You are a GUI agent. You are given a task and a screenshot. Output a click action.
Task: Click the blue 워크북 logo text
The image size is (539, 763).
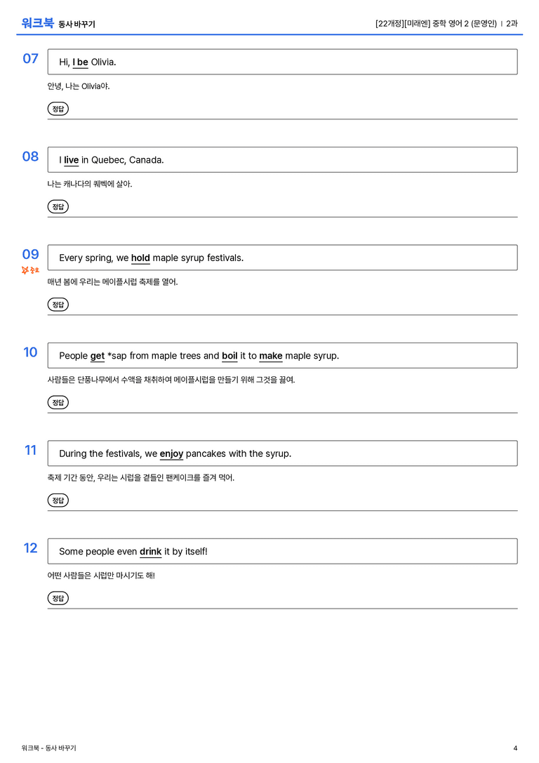37,23
